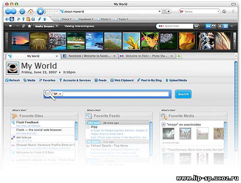Click the star icon in media bar

(30, 26)
